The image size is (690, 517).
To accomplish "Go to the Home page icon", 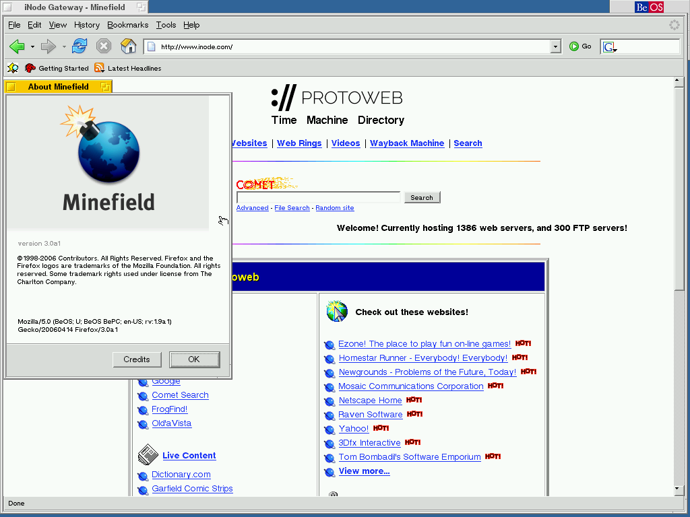I will [x=128, y=46].
